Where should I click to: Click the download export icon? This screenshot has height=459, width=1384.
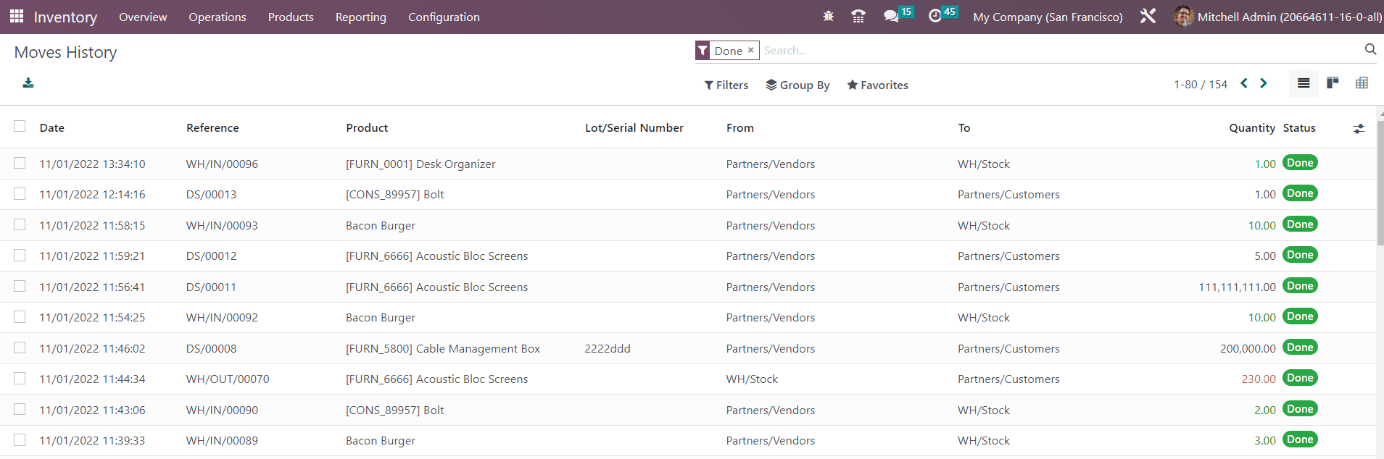[x=28, y=83]
